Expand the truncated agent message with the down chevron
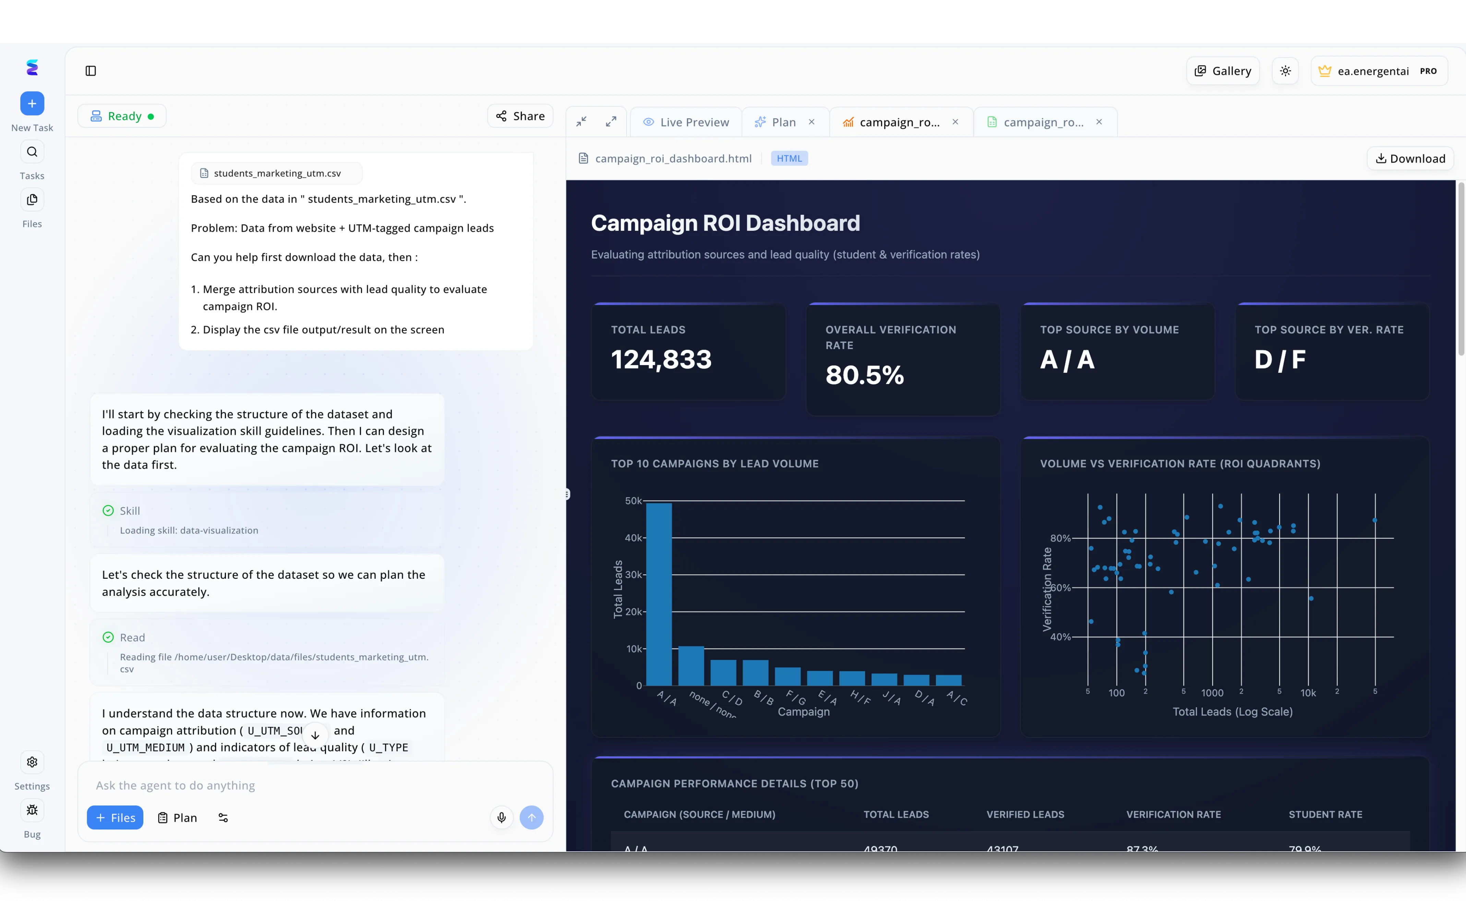Image resolution: width=1466 pixels, height=901 pixels. coord(315,735)
